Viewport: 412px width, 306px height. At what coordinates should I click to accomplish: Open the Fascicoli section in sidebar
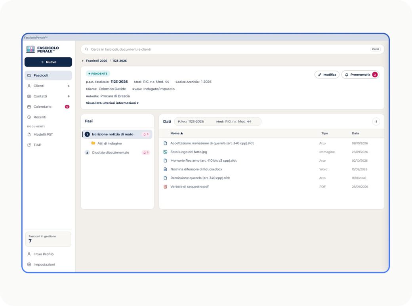[x=48, y=75]
